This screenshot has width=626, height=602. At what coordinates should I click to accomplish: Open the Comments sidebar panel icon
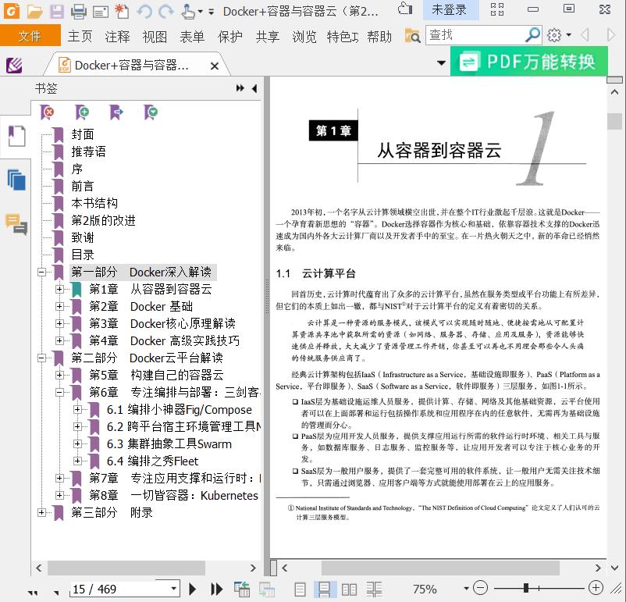pos(16,224)
